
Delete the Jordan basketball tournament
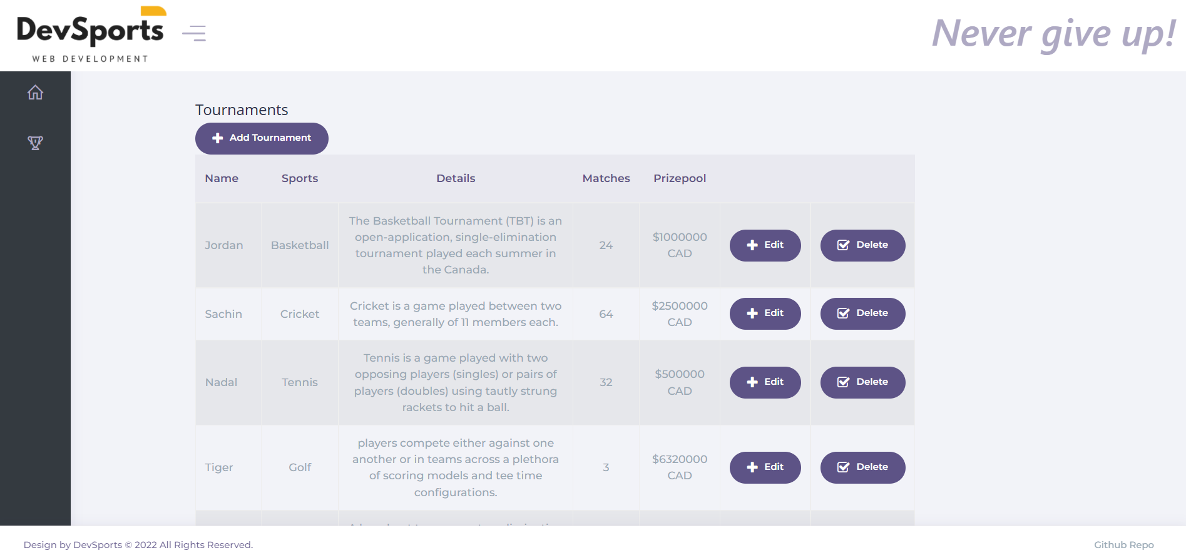coord(862,245)
